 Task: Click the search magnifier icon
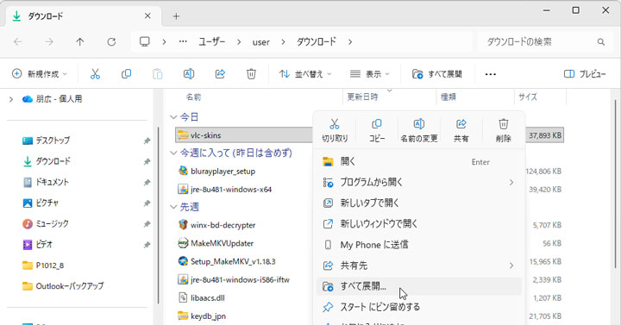(x=601, y=42)
